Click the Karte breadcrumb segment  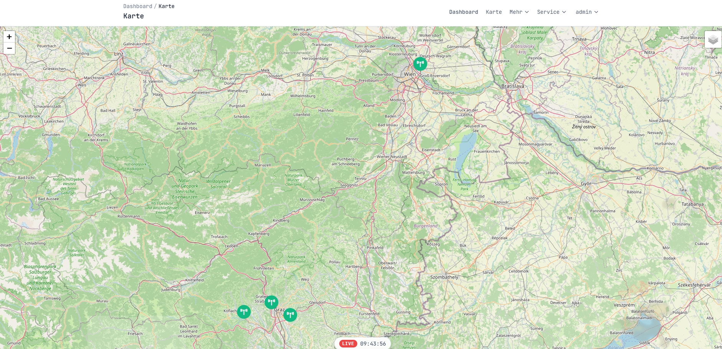click(166, 6)
